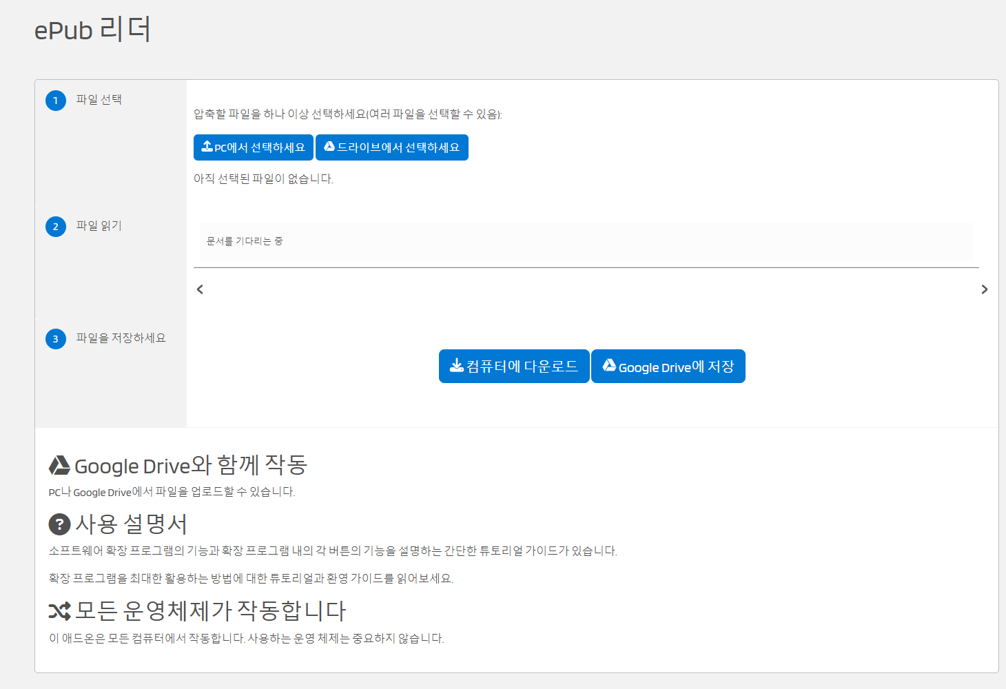Go to next page with right chevron
The height and width of the screenshot is (689, 1006).
coord(985,289)
